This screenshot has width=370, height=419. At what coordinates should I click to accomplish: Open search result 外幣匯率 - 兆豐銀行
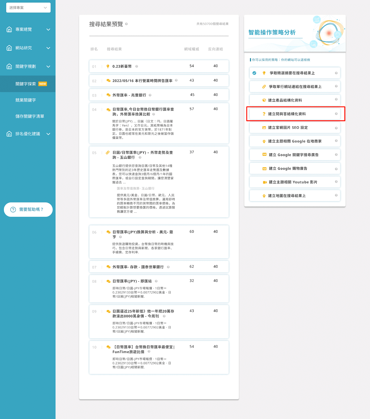(x=129, y=95)
